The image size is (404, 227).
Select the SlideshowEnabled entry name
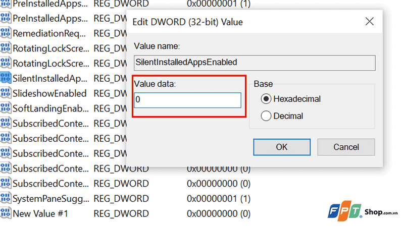click(49, 93)
